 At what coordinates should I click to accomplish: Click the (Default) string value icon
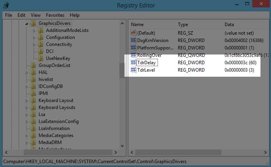click(x=133, y=33)
